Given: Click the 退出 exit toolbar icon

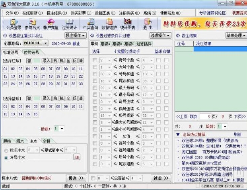Looking at the screenshot, I should pyautogui.click(x=148, y=24).
